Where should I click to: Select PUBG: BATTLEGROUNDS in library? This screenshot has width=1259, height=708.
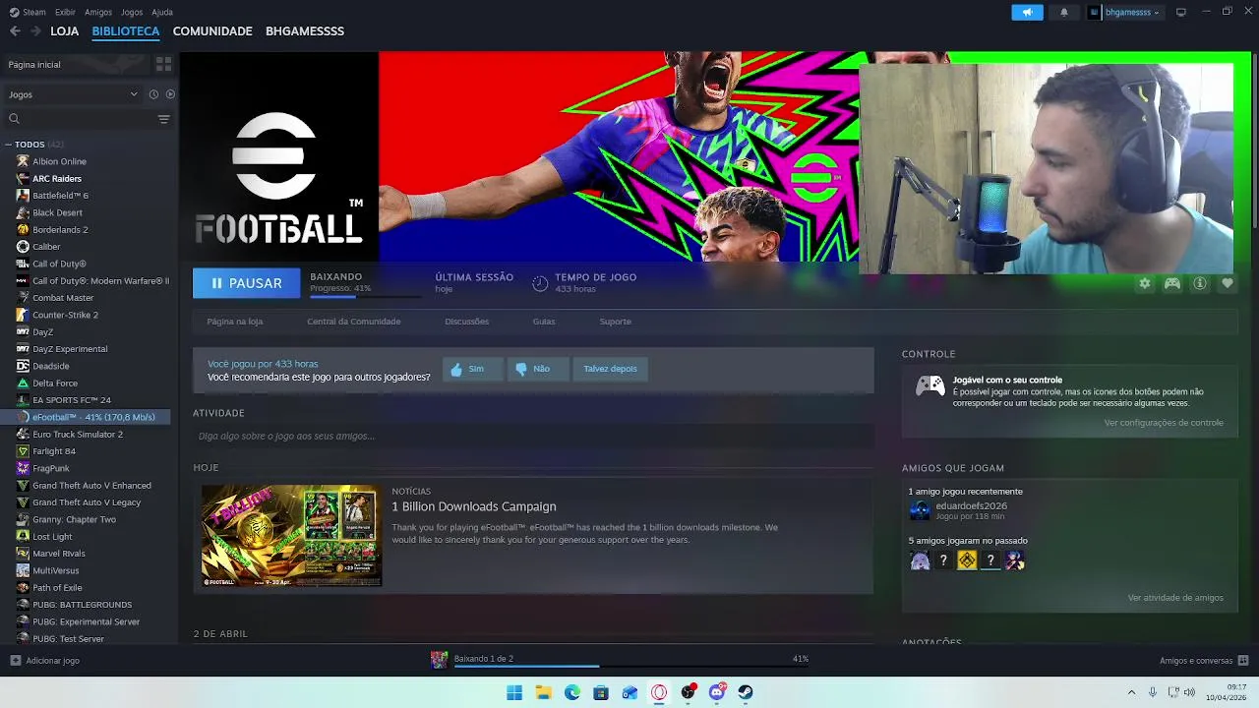(x=83, y=605)
